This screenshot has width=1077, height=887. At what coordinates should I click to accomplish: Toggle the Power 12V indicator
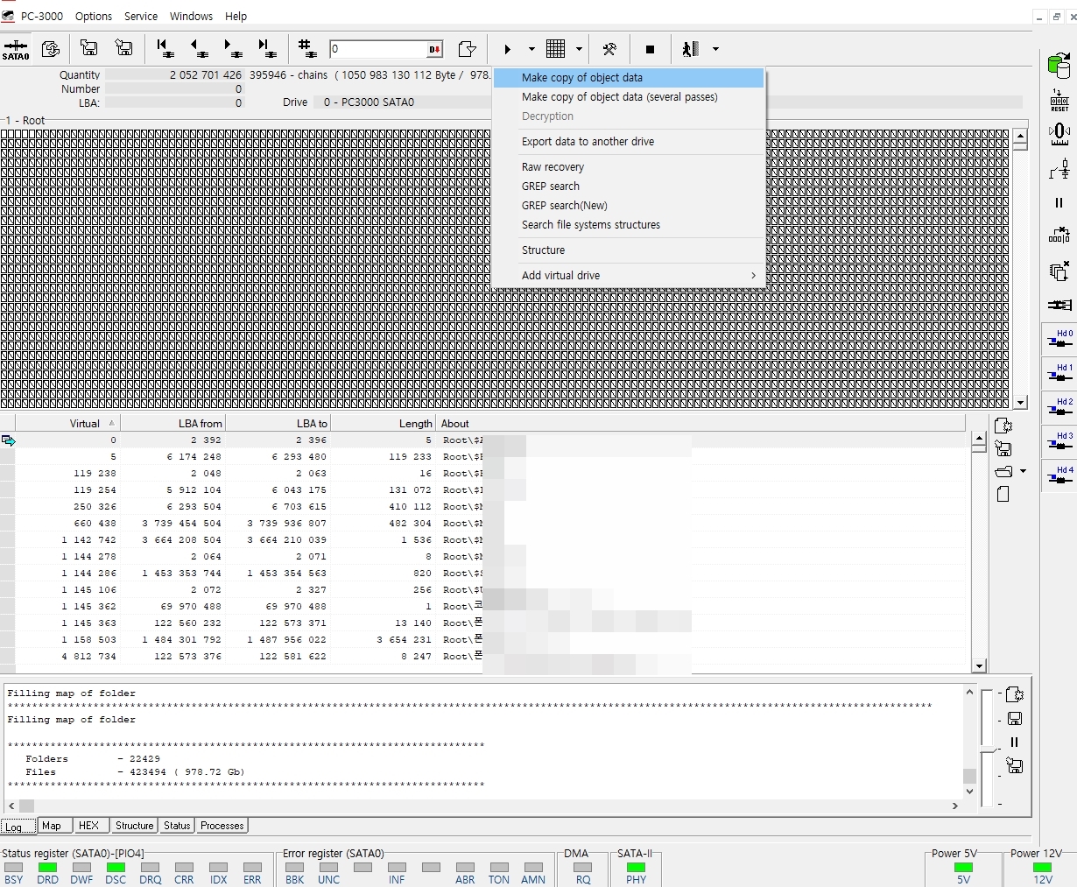pos(1042,868)
